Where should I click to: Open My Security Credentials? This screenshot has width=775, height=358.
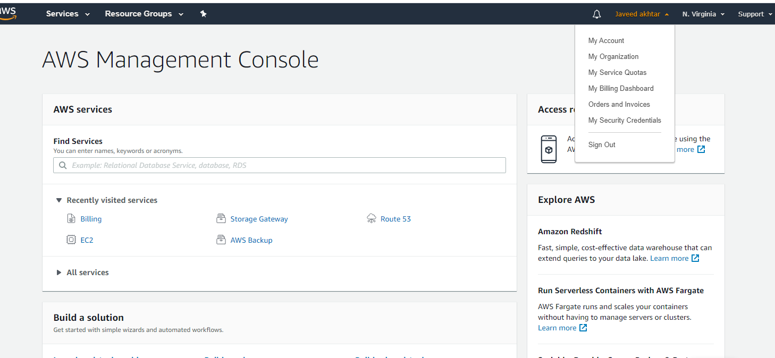pyautogui.click(x=625, y=121)
